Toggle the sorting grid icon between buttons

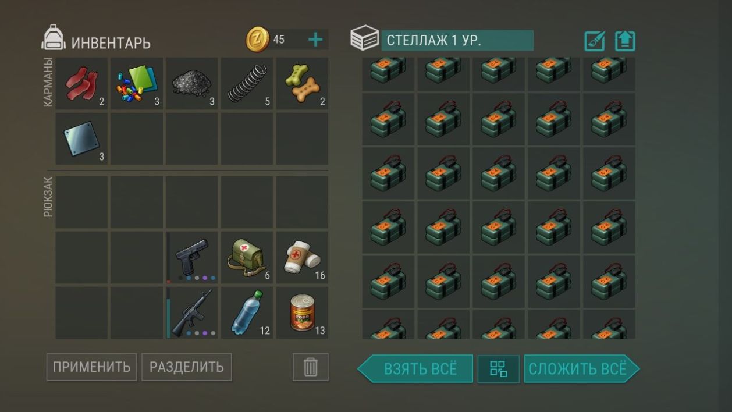tap(499, 369)
